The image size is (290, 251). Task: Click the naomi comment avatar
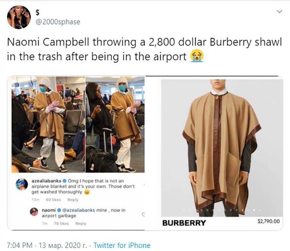(34, 212)
